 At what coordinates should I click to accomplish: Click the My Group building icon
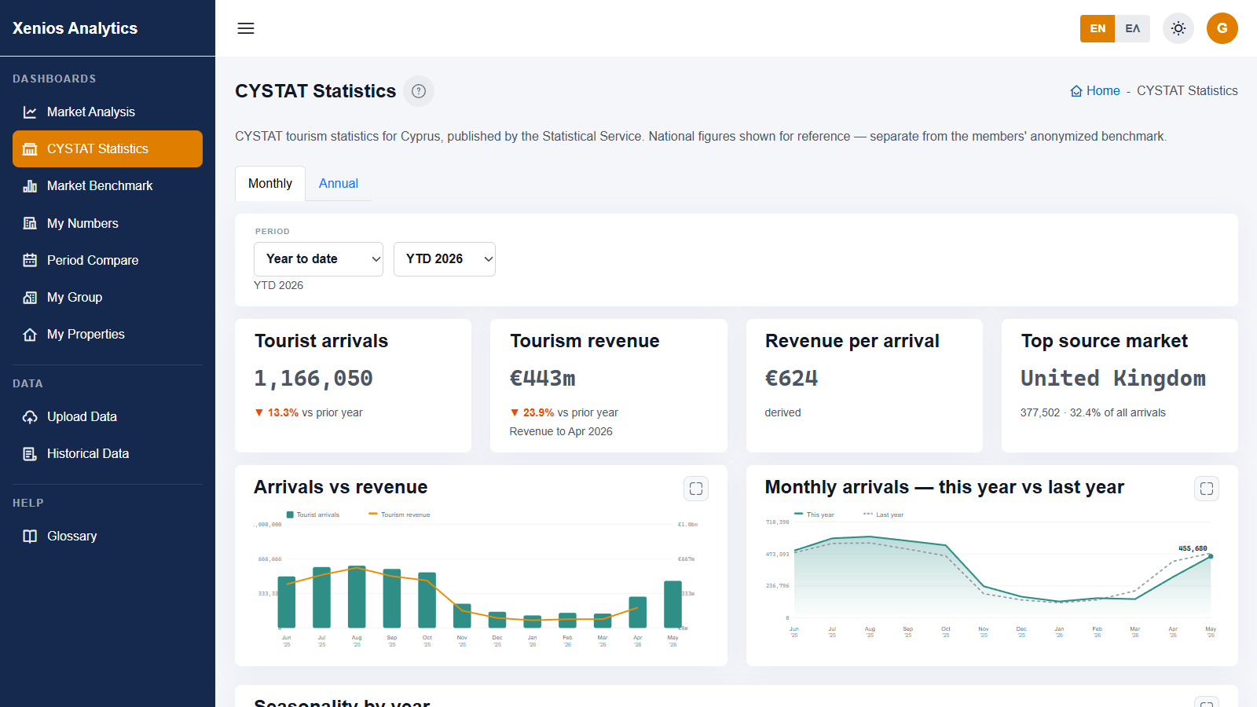[x=30, y=297]
